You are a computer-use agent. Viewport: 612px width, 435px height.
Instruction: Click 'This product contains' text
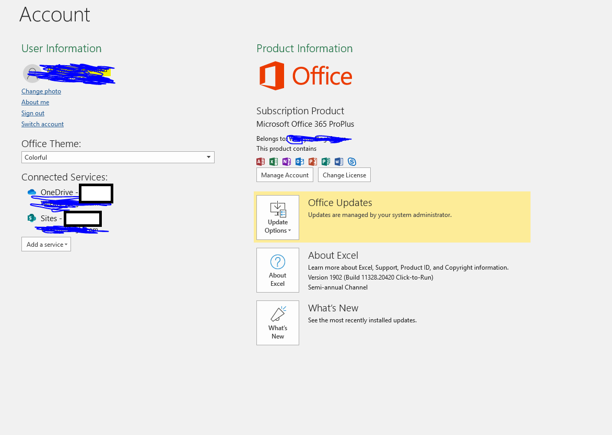(x=287, y=149)
